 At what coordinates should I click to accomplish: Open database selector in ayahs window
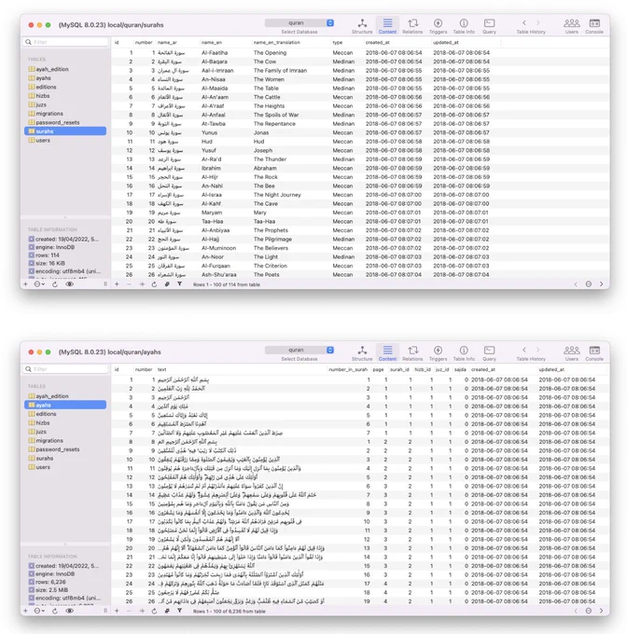pos(300,351)
